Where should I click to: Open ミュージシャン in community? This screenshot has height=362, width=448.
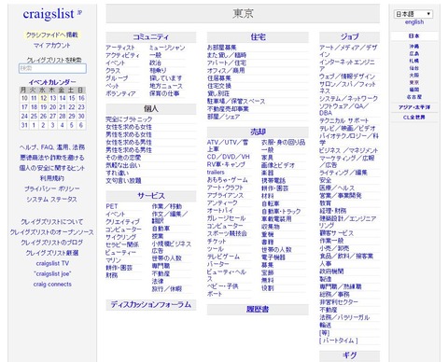[167, 48]
